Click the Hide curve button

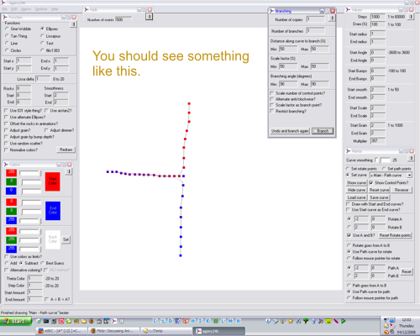click(x=356, y=190)
